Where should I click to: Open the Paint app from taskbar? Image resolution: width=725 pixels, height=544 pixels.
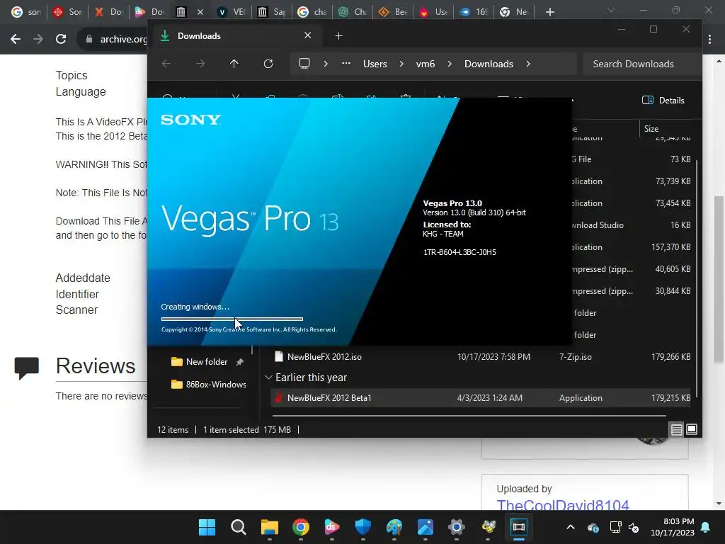tap(394, 527)
